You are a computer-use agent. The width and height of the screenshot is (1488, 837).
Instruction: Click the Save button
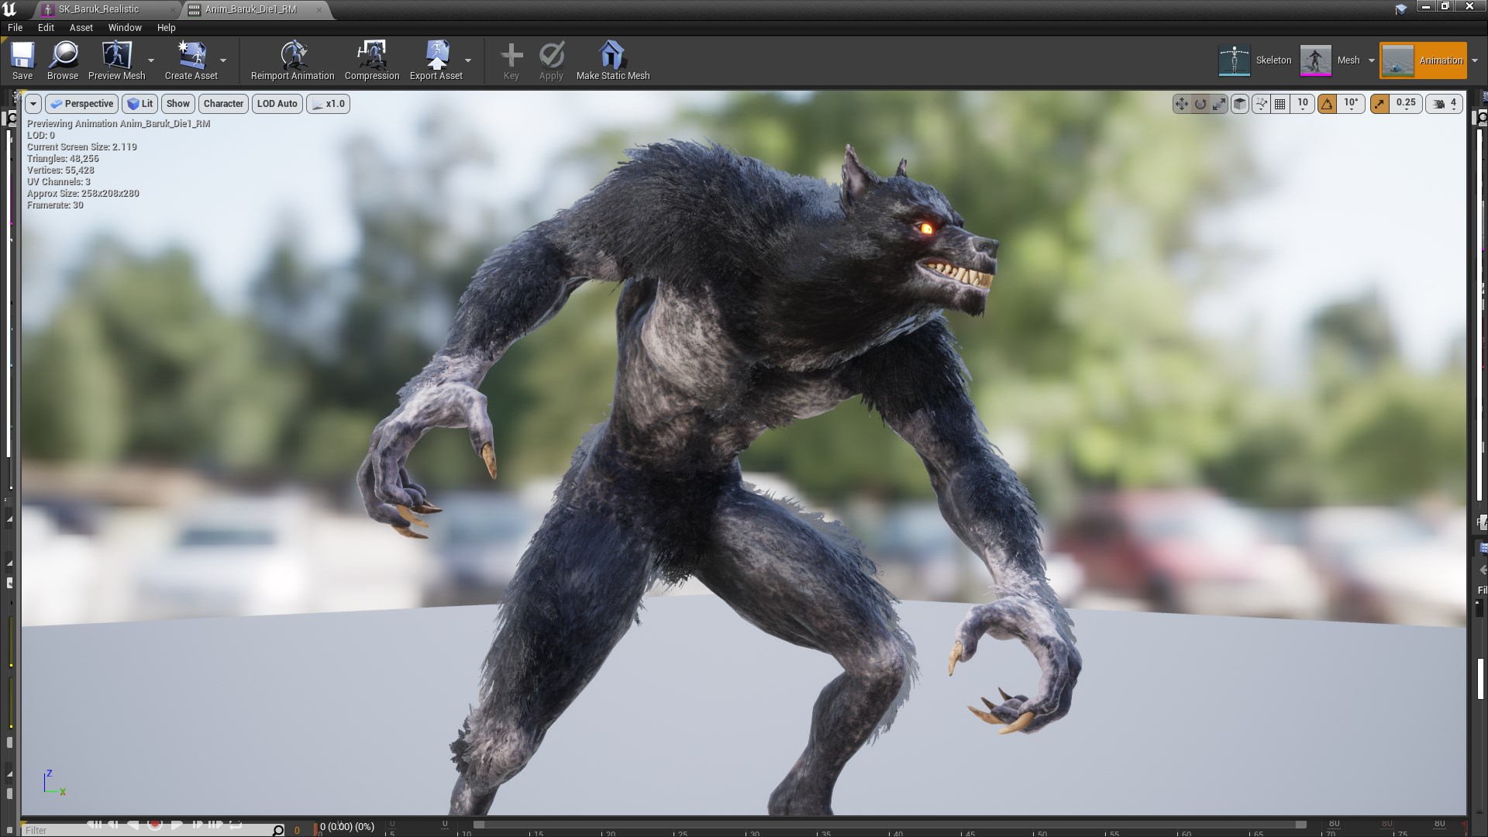click(22, 60)
